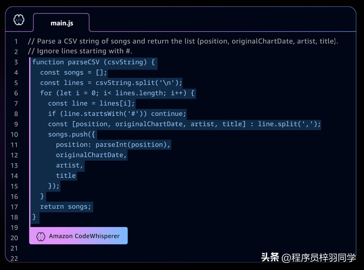Click the CodeWhisperer logo icon top left
Image resolution: width=364 pixels, height=270 pixels.
point(19,19)
